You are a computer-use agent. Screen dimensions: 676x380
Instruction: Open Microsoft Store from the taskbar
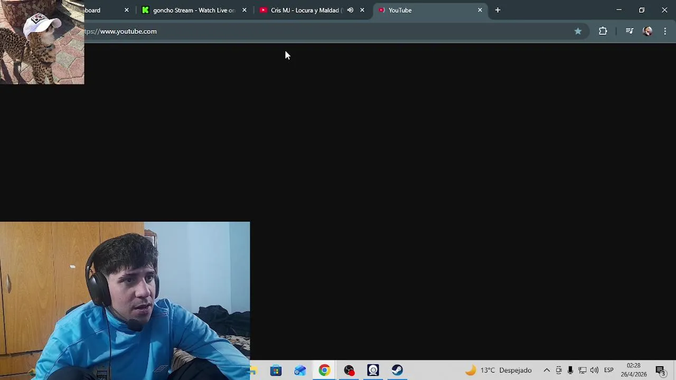point(276,370)
